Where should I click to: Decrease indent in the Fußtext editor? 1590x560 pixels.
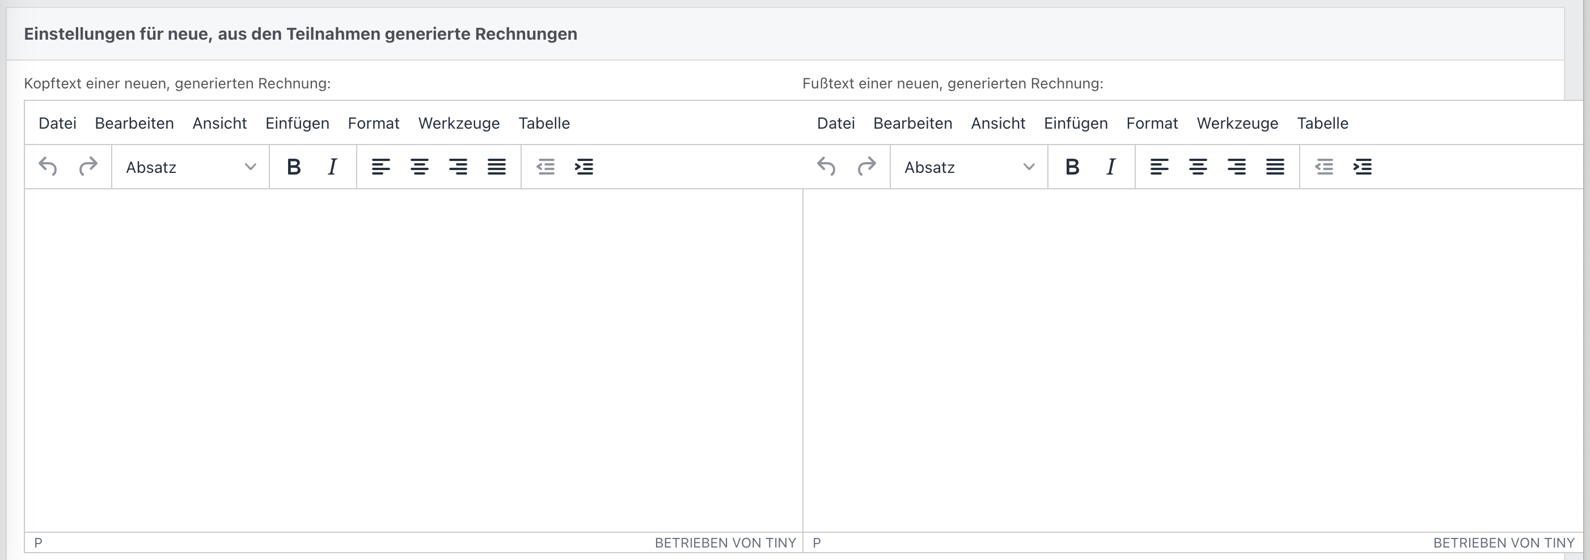(x=1324, y=167)
